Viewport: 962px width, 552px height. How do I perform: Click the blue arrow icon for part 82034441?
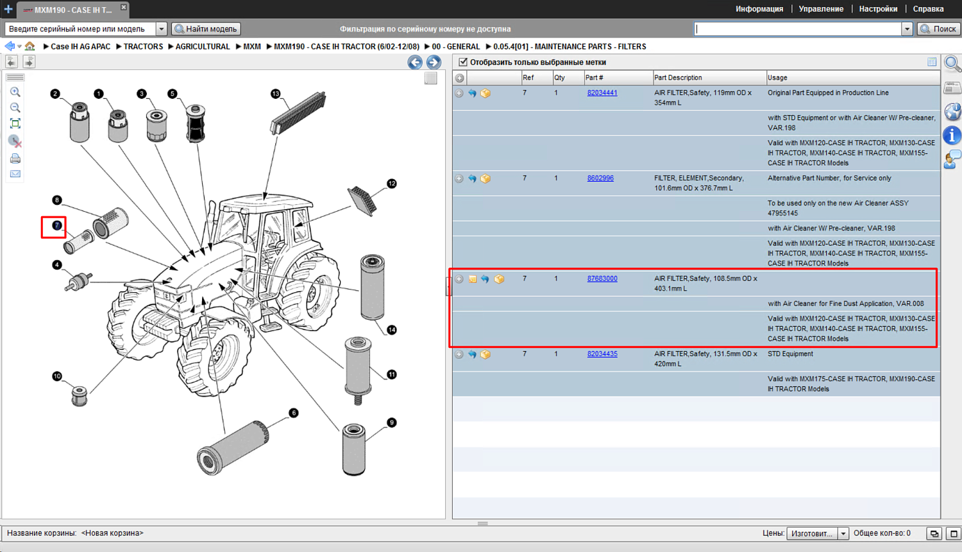pyautogui.click(x=472, y=93)
